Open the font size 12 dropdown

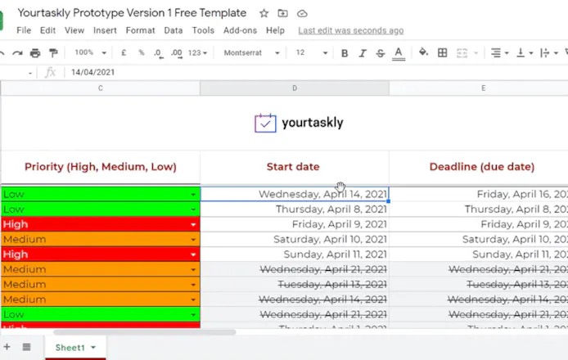[x=311, y=53]
